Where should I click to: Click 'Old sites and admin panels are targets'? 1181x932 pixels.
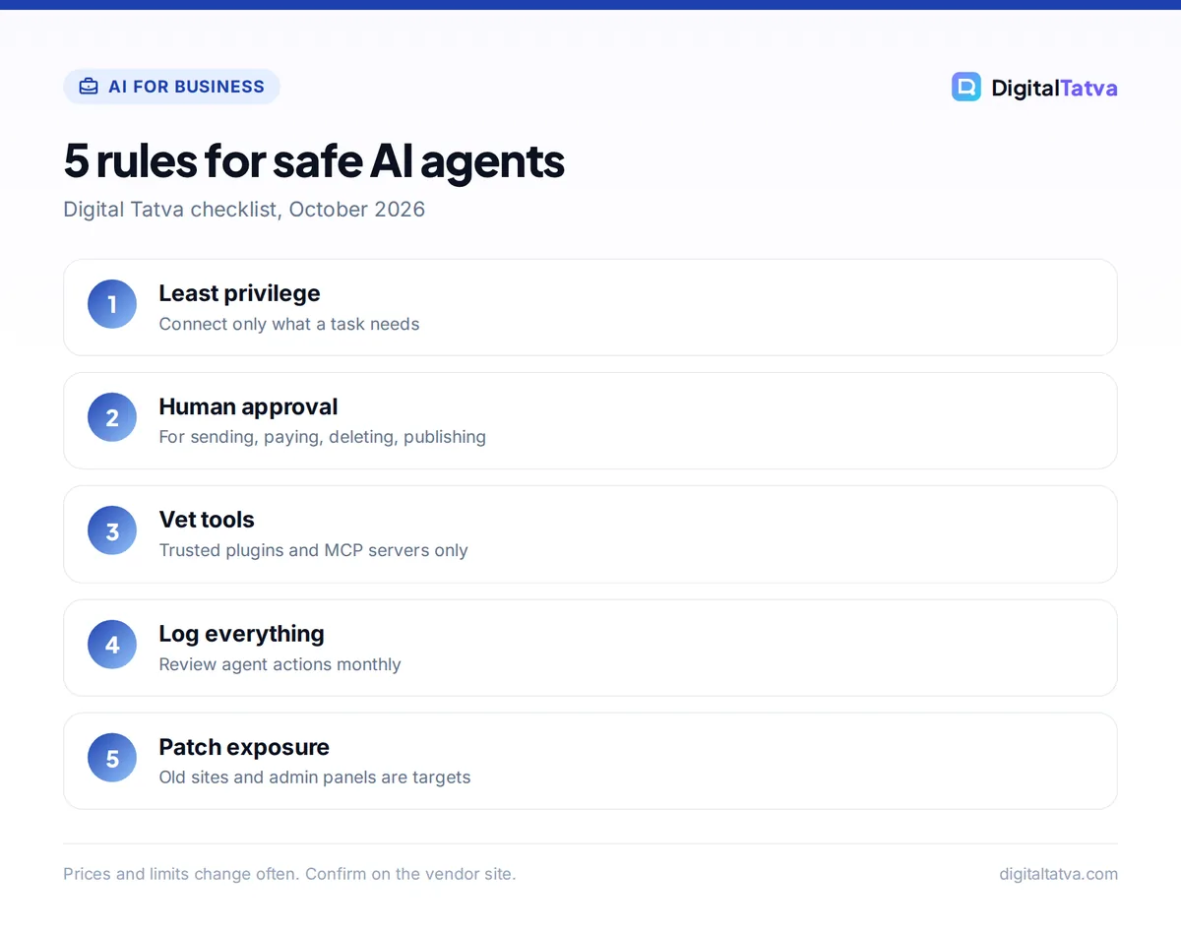pos(315,777)
